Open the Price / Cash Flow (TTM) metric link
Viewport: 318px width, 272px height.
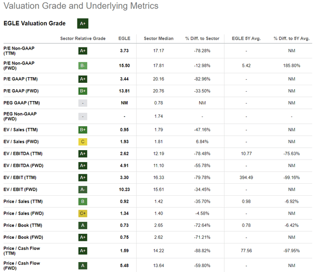coord(21,251)
